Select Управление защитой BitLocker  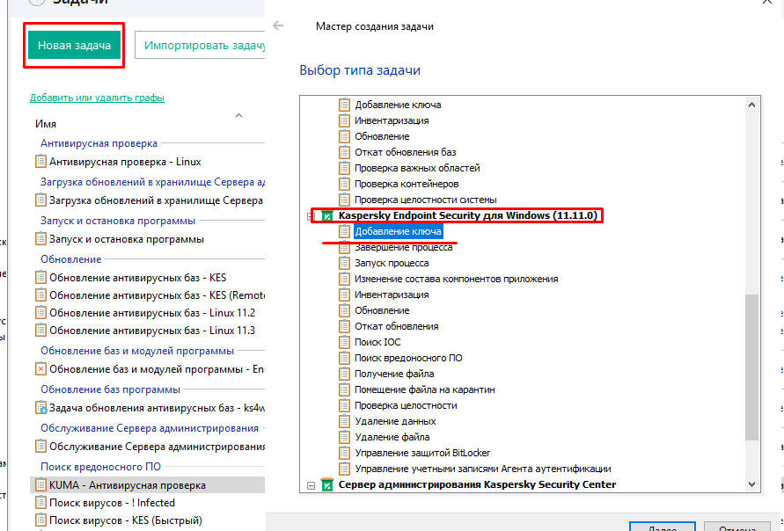click(x=422, y=453)
